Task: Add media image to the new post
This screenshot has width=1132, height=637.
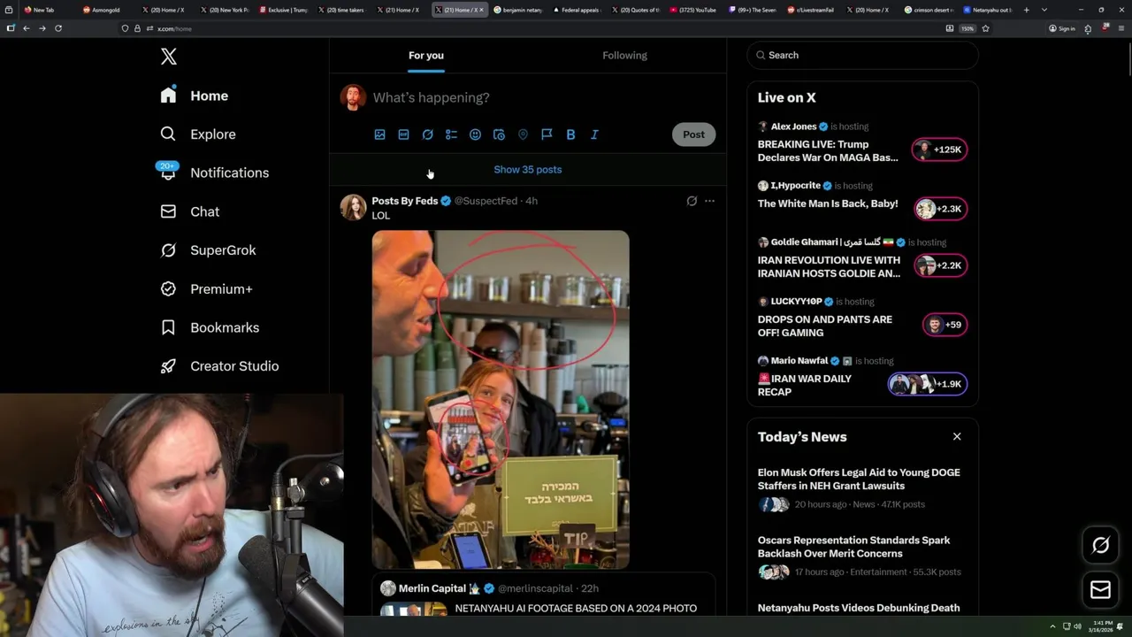Action: click(379, 134)
